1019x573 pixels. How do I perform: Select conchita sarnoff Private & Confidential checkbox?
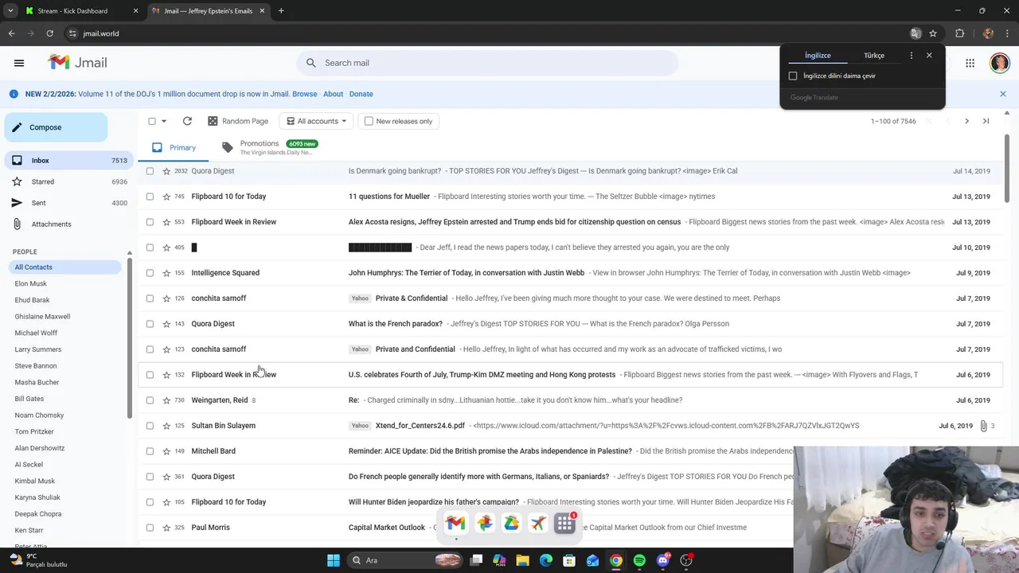[x=150, y=298]
